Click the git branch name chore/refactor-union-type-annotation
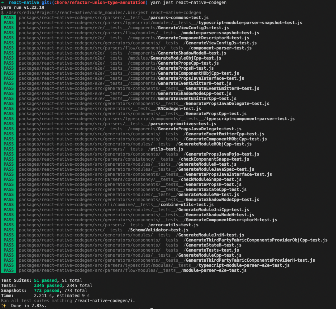Screen dimensions: 336x309 (100, 3)
